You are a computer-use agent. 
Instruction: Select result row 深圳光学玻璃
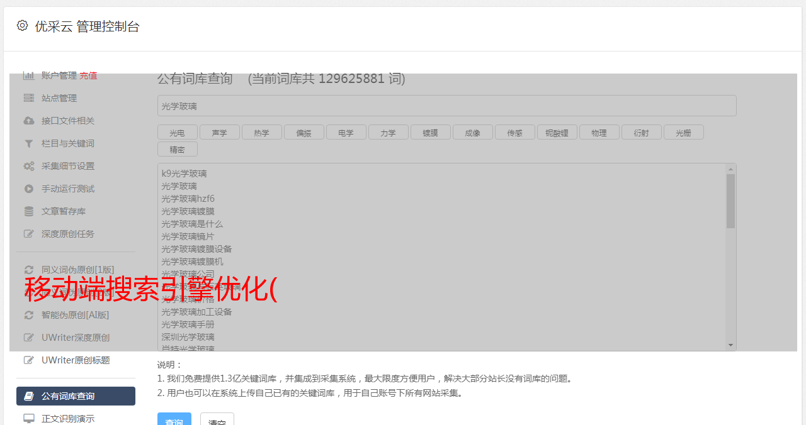[x=188, y=337]
